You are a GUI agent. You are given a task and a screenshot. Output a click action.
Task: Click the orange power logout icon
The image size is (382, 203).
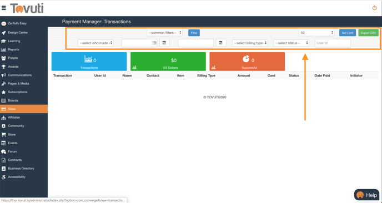pos(374,8)
